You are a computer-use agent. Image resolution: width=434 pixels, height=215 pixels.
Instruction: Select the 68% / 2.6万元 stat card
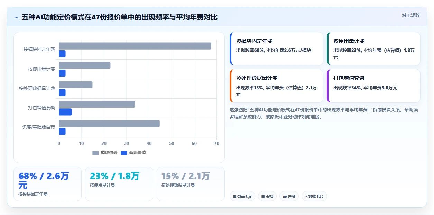point(47,184)
